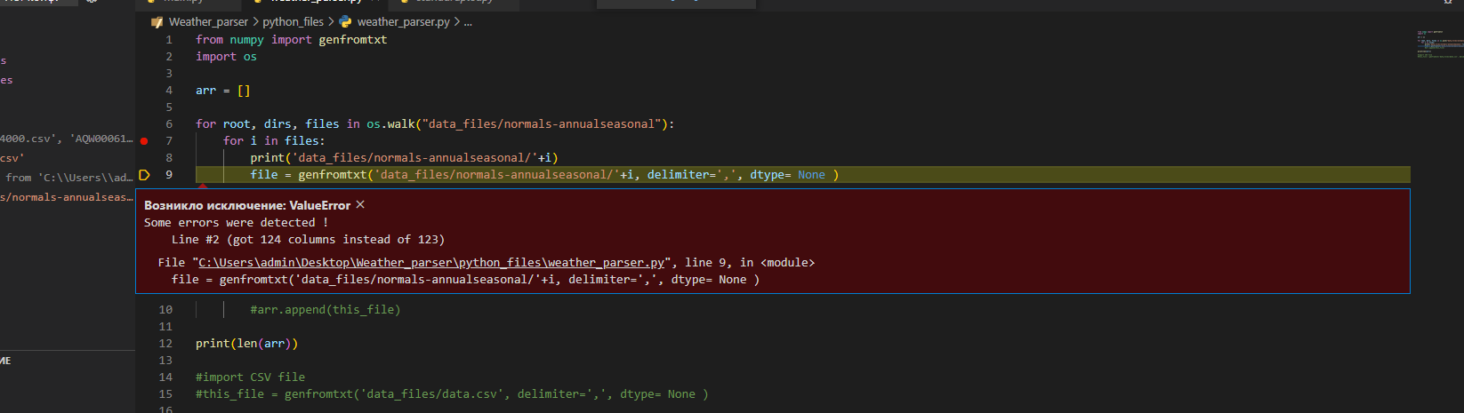This screenshot has width=1464, height=413.
Task: Open the Weather_parser breadcrumb folder
Action: (208, 22)
